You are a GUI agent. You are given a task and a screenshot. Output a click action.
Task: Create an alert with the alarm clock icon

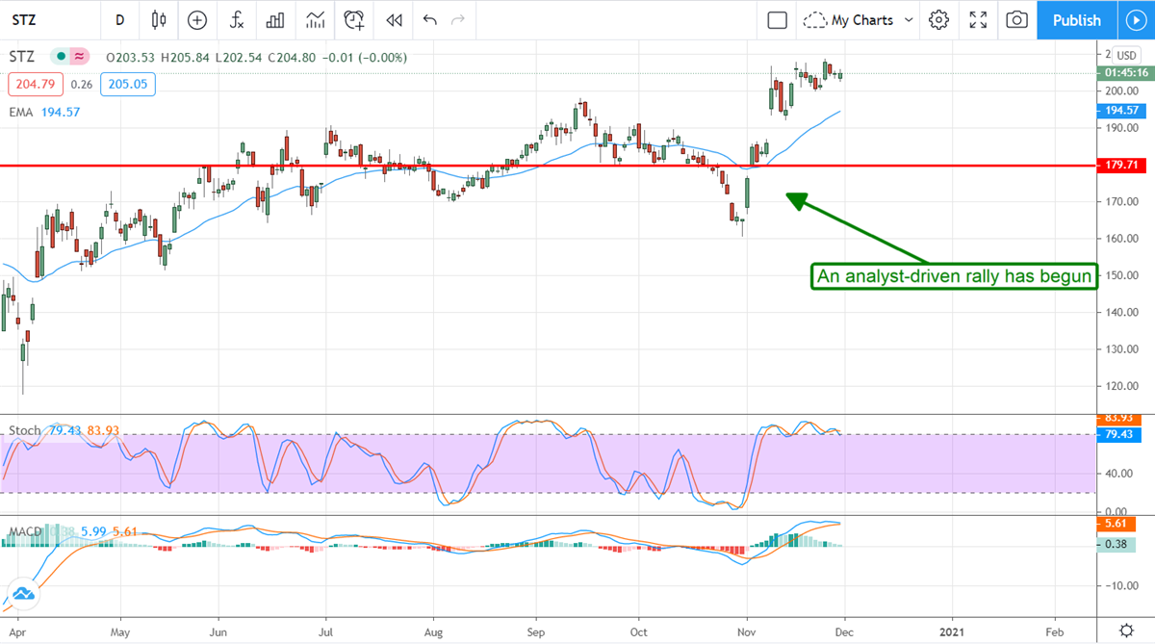tap(354, 20)
